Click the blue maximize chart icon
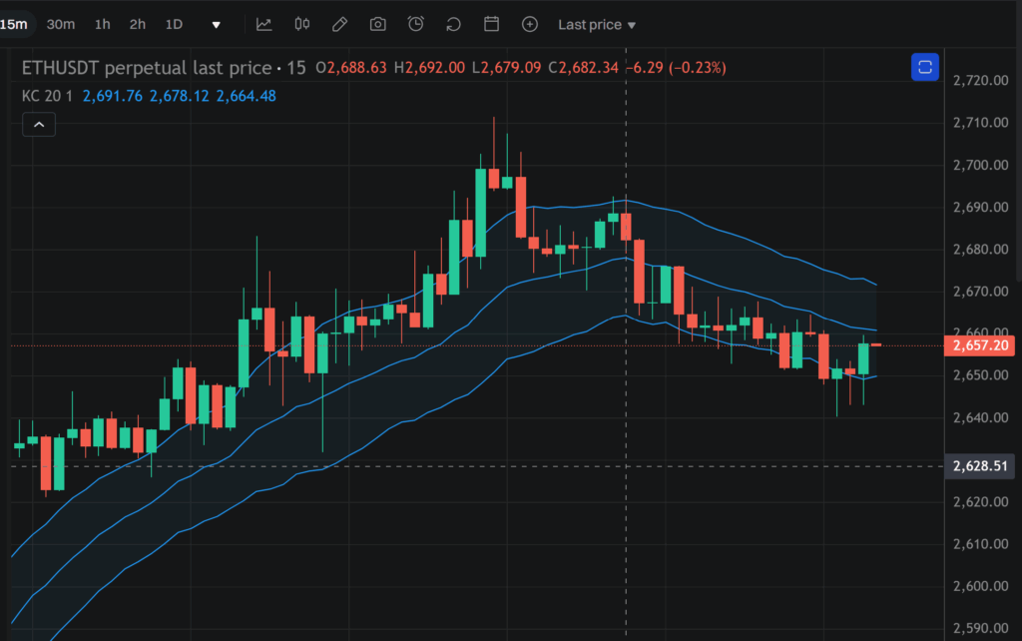Image resolution: width=1022 pixels, height=641 pixels. coord(924,67)
